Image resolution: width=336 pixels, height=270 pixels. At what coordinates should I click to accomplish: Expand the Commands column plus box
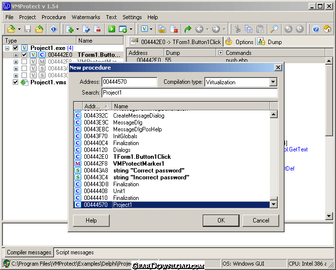[x=220, y=53]
